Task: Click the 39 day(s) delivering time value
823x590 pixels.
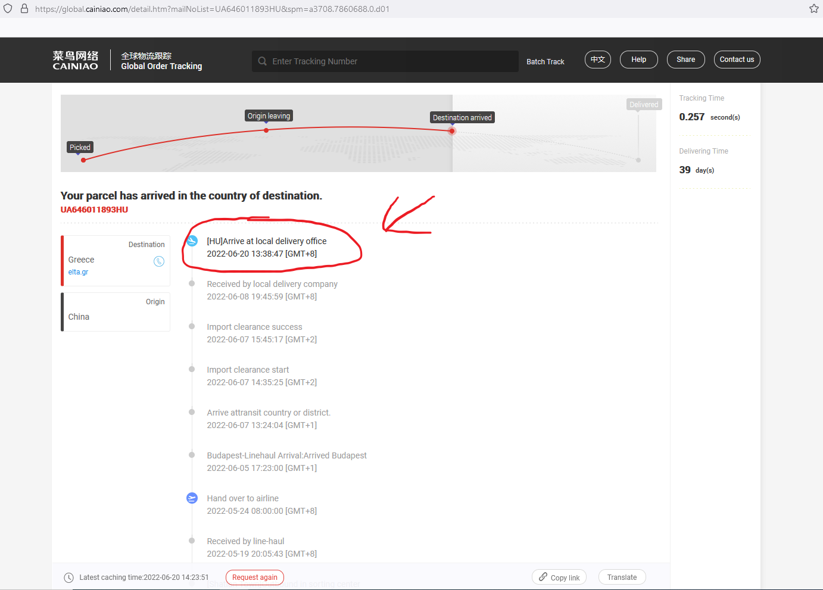Action: pos(697,170)
